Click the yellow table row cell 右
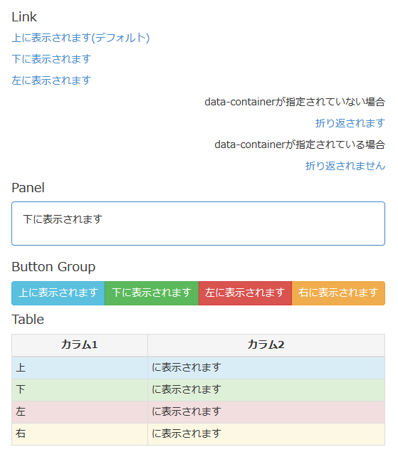The height and width of the screenshot is (457, 398). [x=80, y=434]
